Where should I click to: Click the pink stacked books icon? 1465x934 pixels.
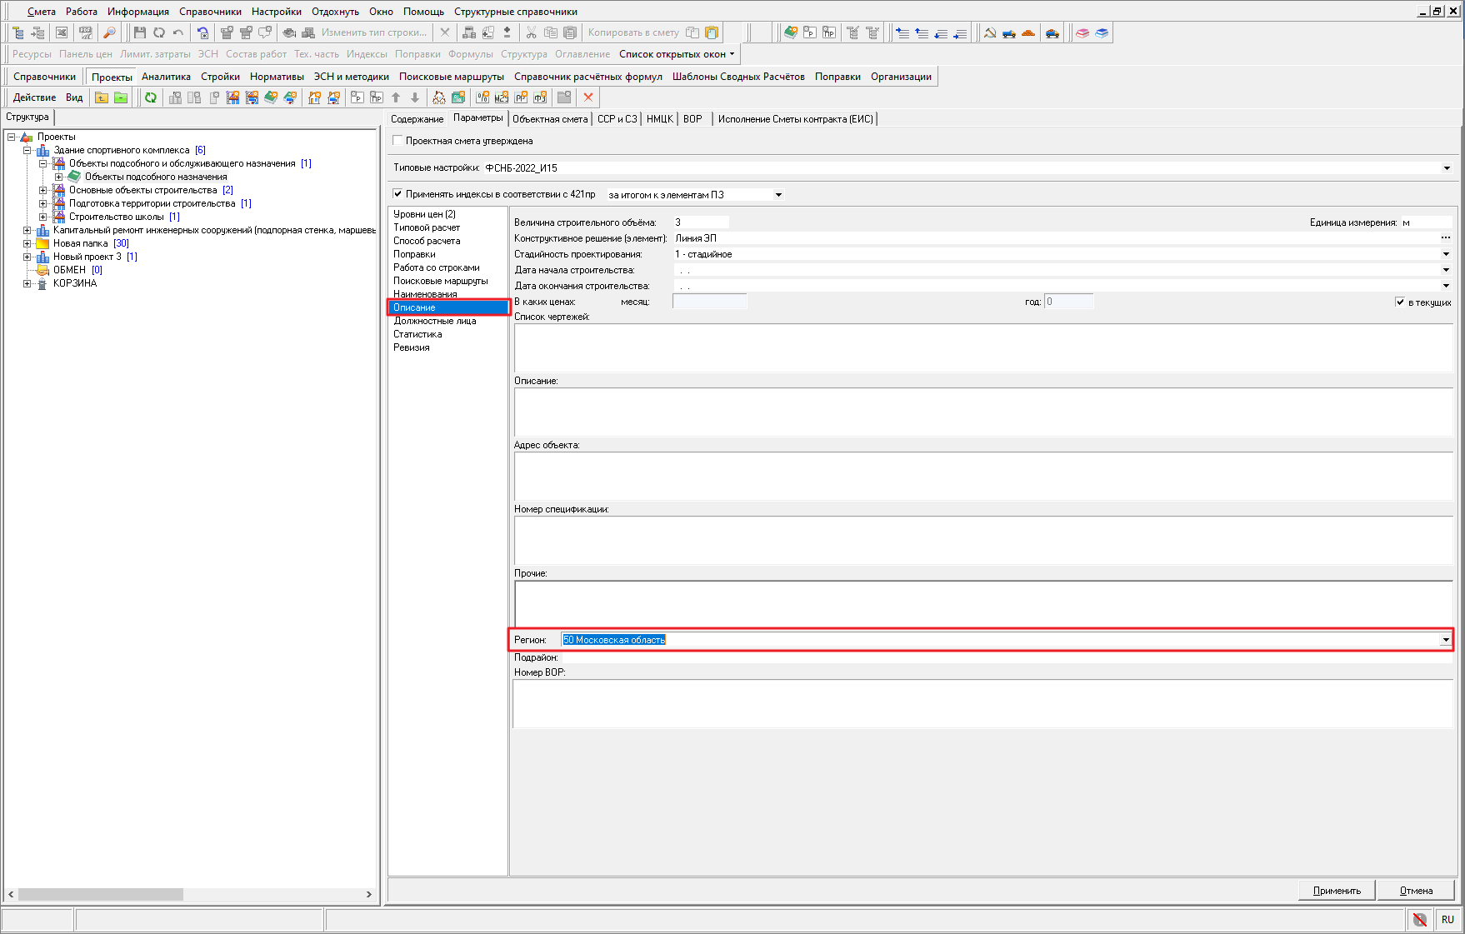coord(1082,32)
